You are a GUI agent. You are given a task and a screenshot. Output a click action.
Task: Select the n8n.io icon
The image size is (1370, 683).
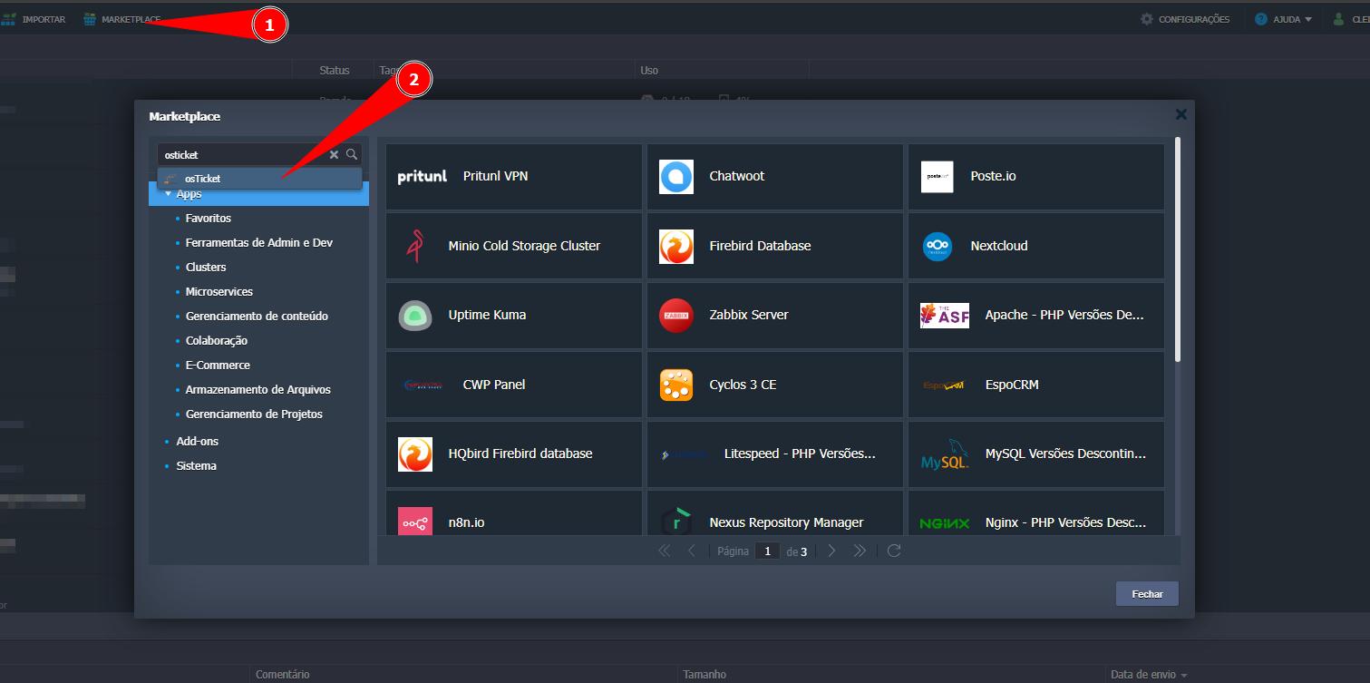click(414, 522)
